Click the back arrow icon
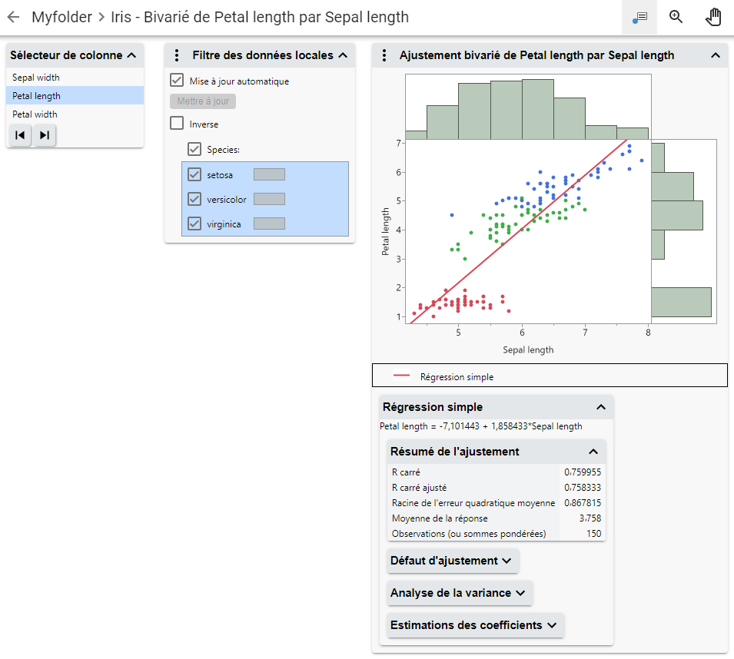 (x=13, y=17)
